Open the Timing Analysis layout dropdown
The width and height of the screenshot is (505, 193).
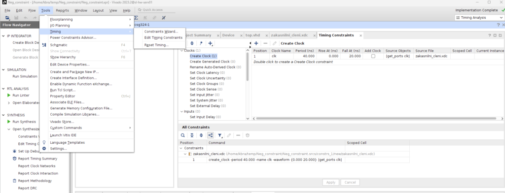pyautogui.click(x=479, y=18)
